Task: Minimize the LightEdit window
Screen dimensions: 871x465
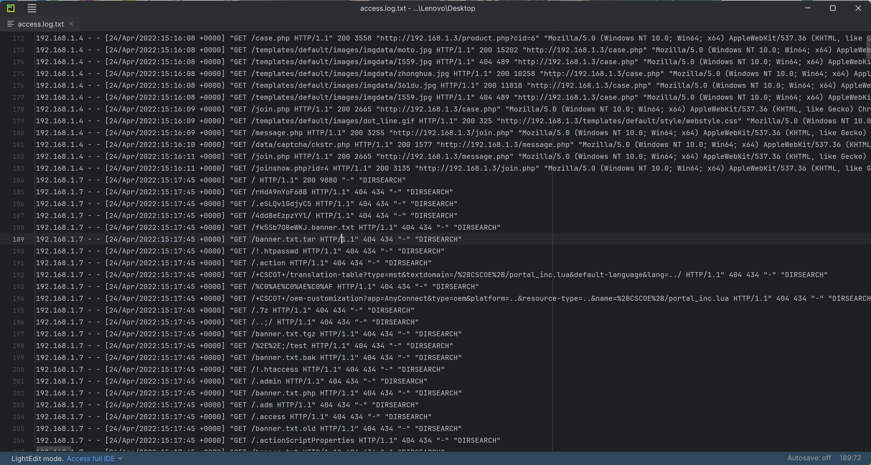Action: [x=808, y=8]
